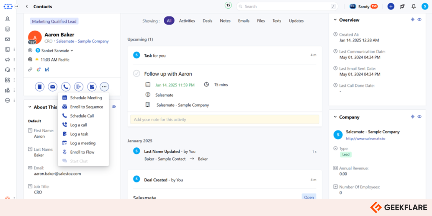The height and width of the screenshot is (216, 432).
Task: Switch to the Files filter tab
Action: [x=261, y=21]
